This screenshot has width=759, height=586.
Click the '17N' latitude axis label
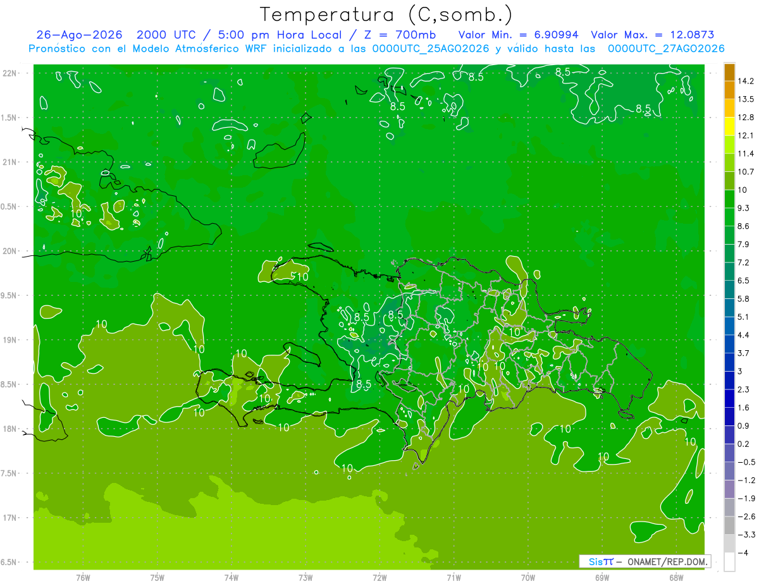pos(11,518)
